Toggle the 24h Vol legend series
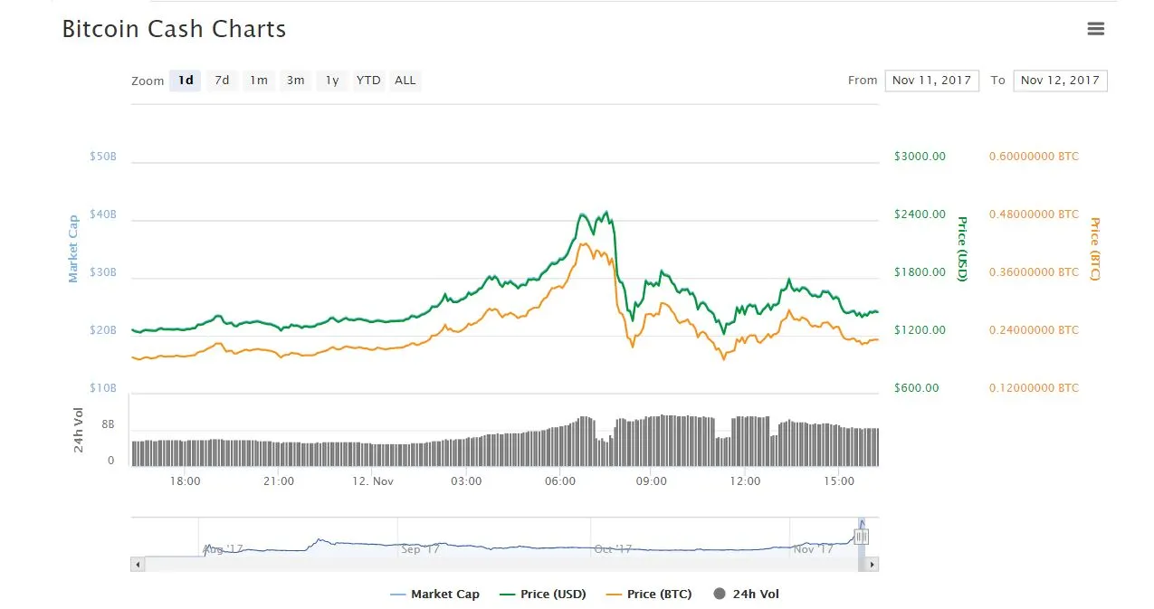The image size is (1154, 609). pos(747,595)
